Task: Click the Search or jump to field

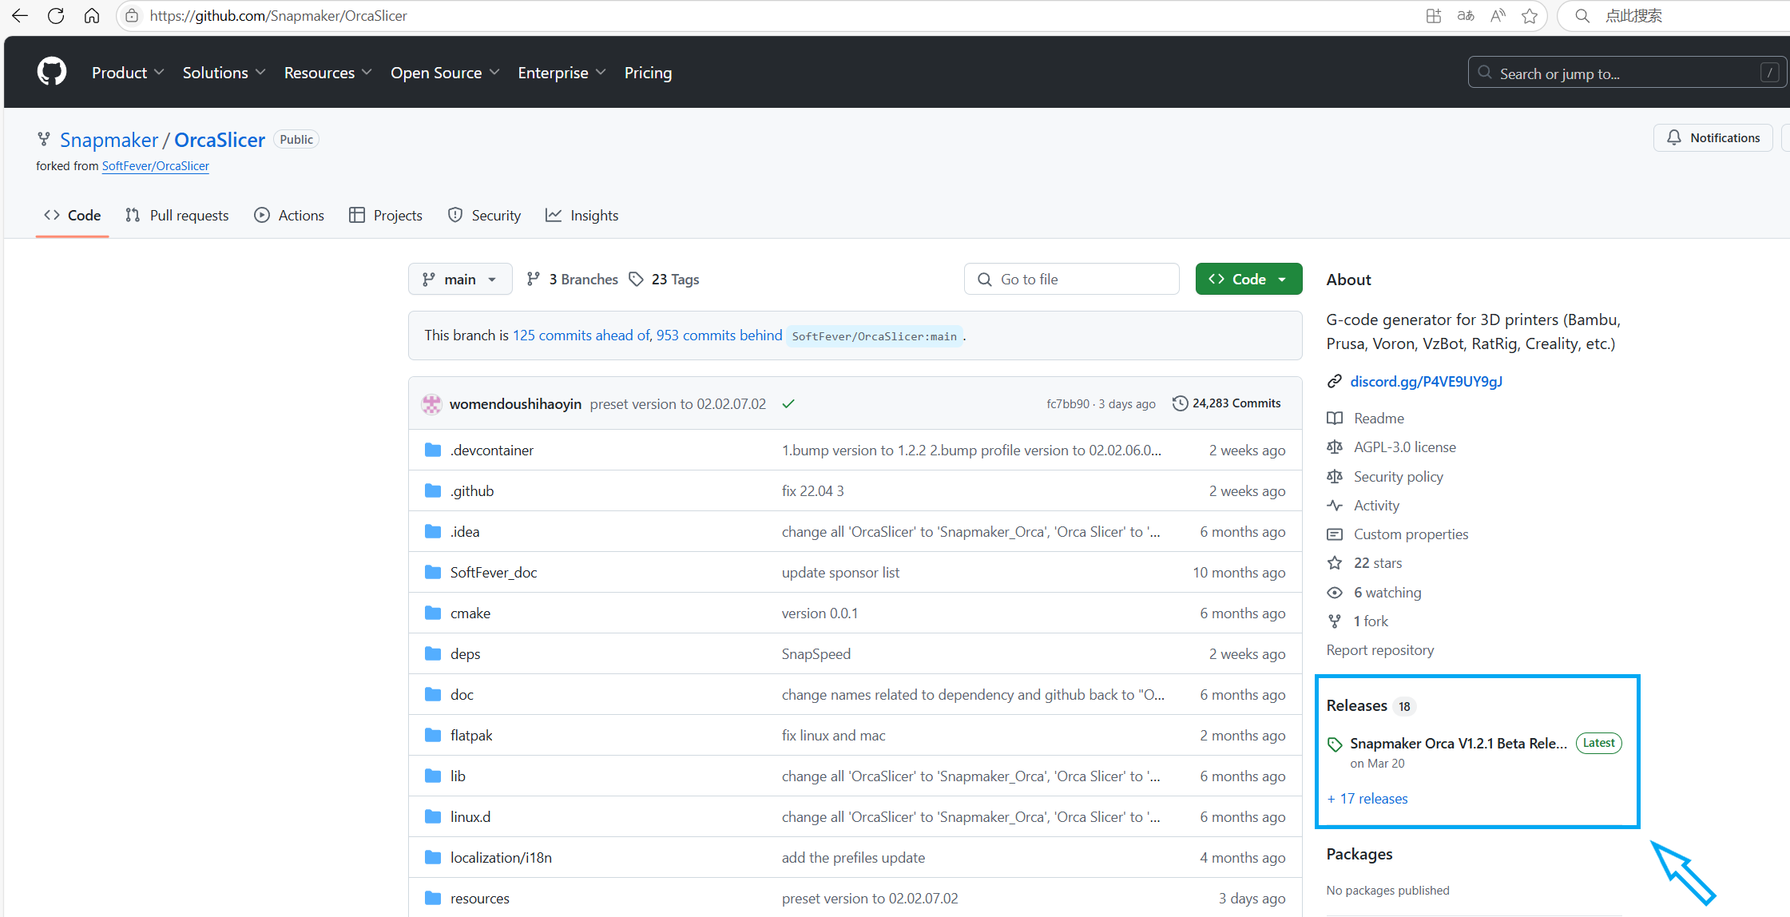Action: point(1626,73)
